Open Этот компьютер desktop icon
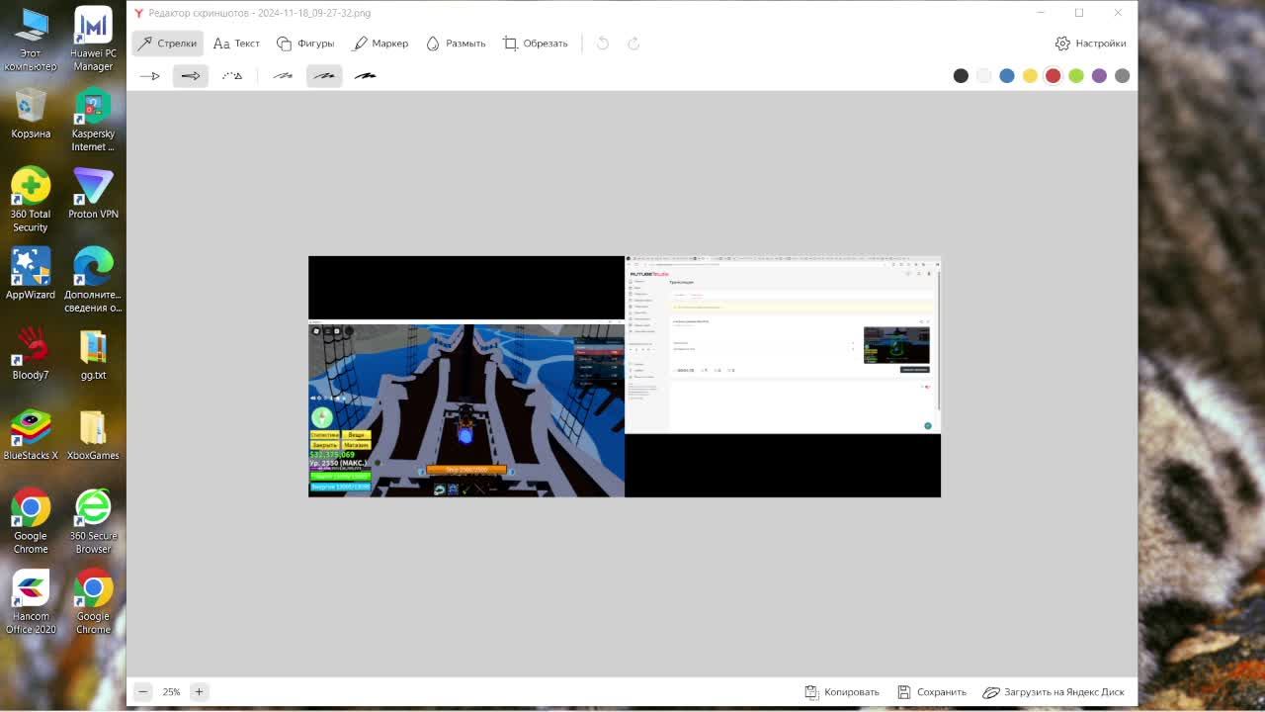The height and width of the screenshot is (712, 1265). pyautogui.click(x=31, y=40)
